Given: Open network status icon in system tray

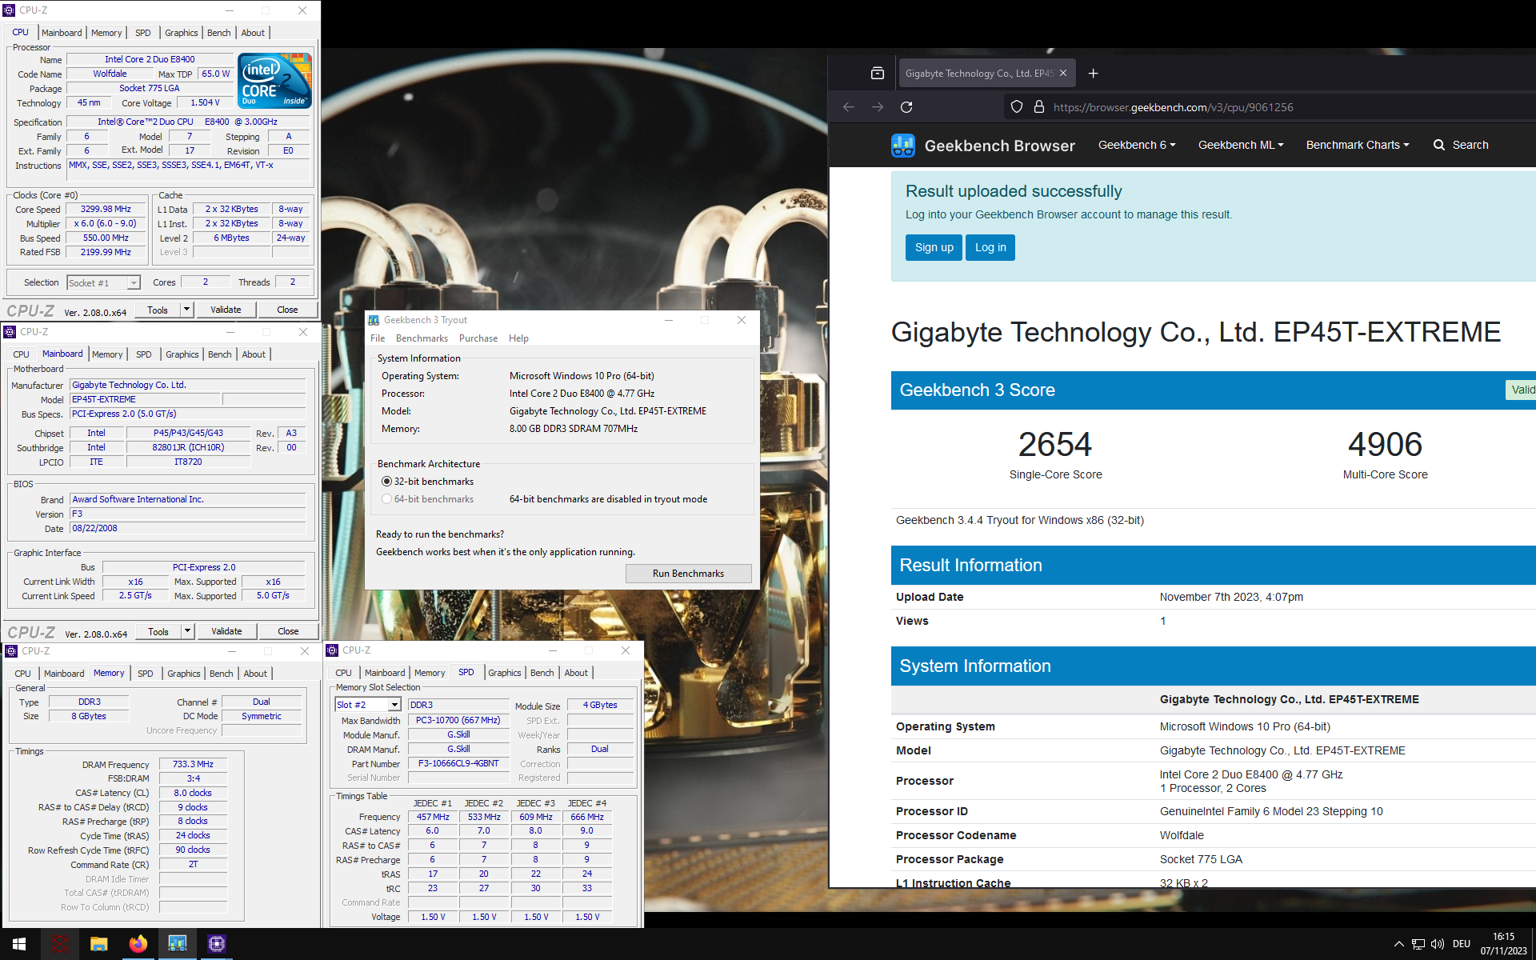Looking at the screenshot, I should [x=1418, y=944].
